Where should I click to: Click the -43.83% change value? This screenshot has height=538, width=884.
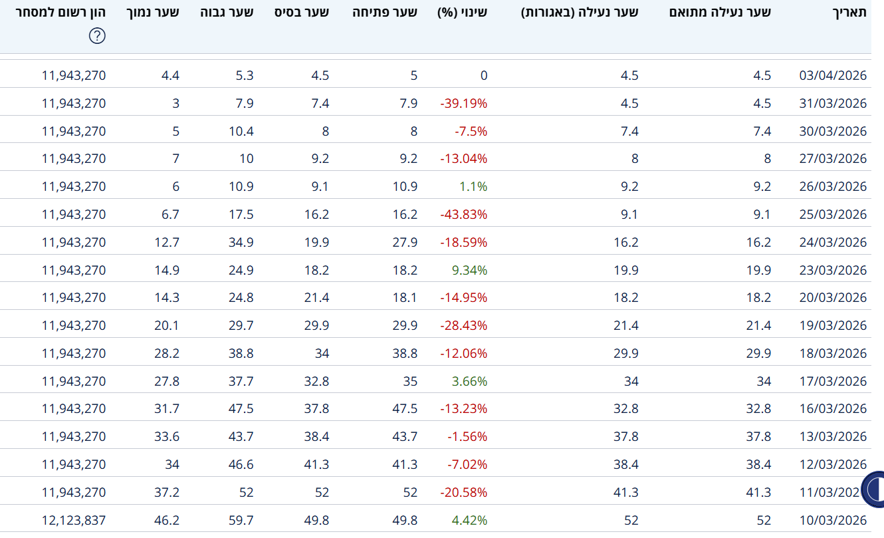[x=463, y=214]
